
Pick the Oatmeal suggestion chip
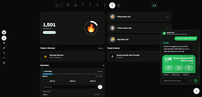click(x=186, y=75)
